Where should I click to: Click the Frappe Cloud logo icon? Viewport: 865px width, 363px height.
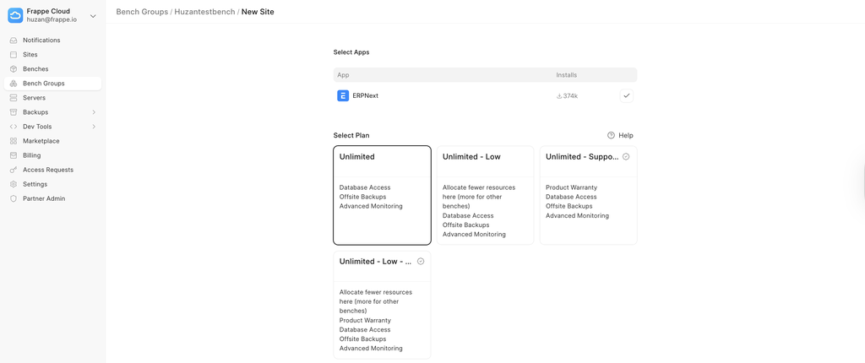click(15, 15)
